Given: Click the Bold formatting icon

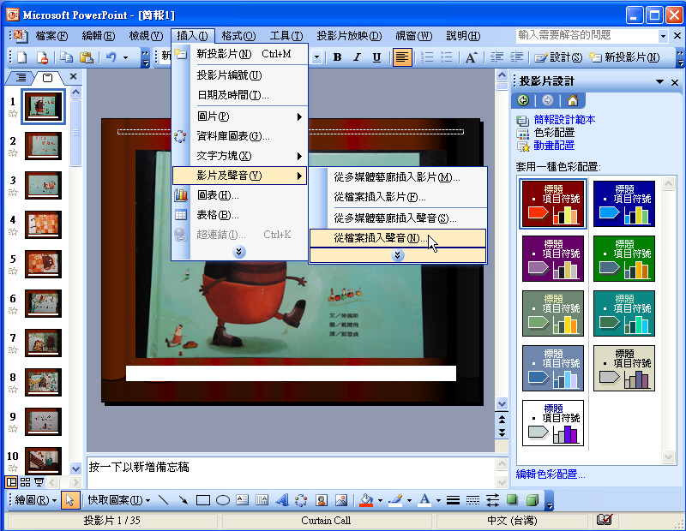Looking at the screenshot, I should point(337,57).
